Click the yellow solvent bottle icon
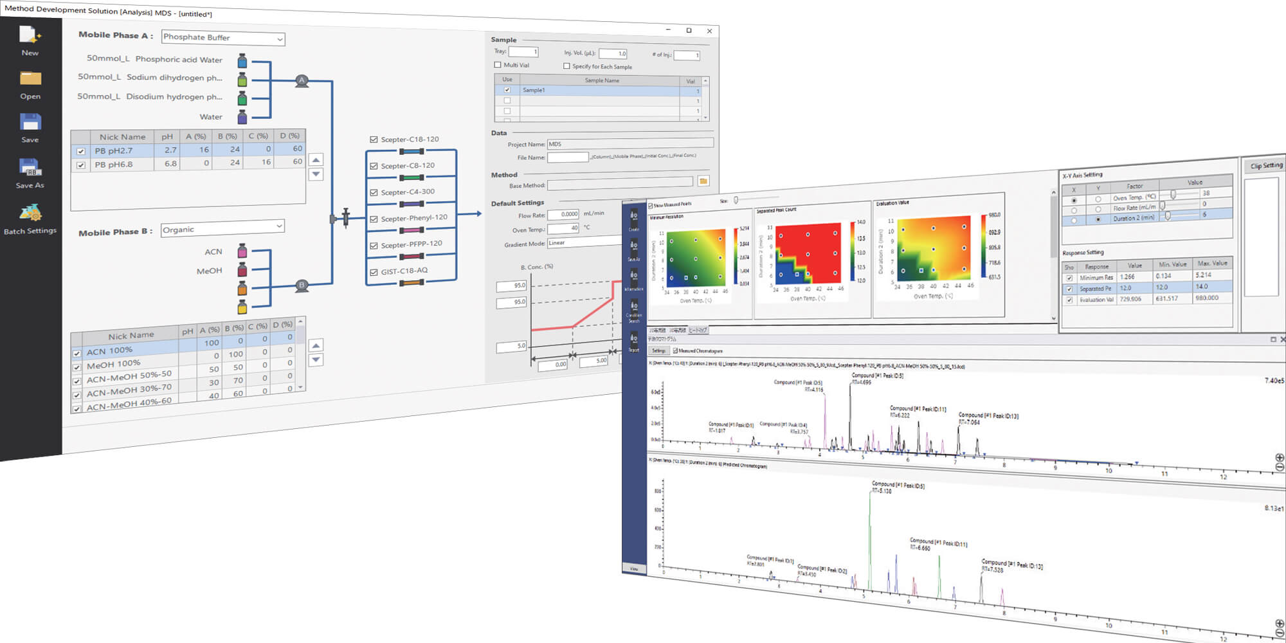1286x643 pixels. [x=242, y=307]
